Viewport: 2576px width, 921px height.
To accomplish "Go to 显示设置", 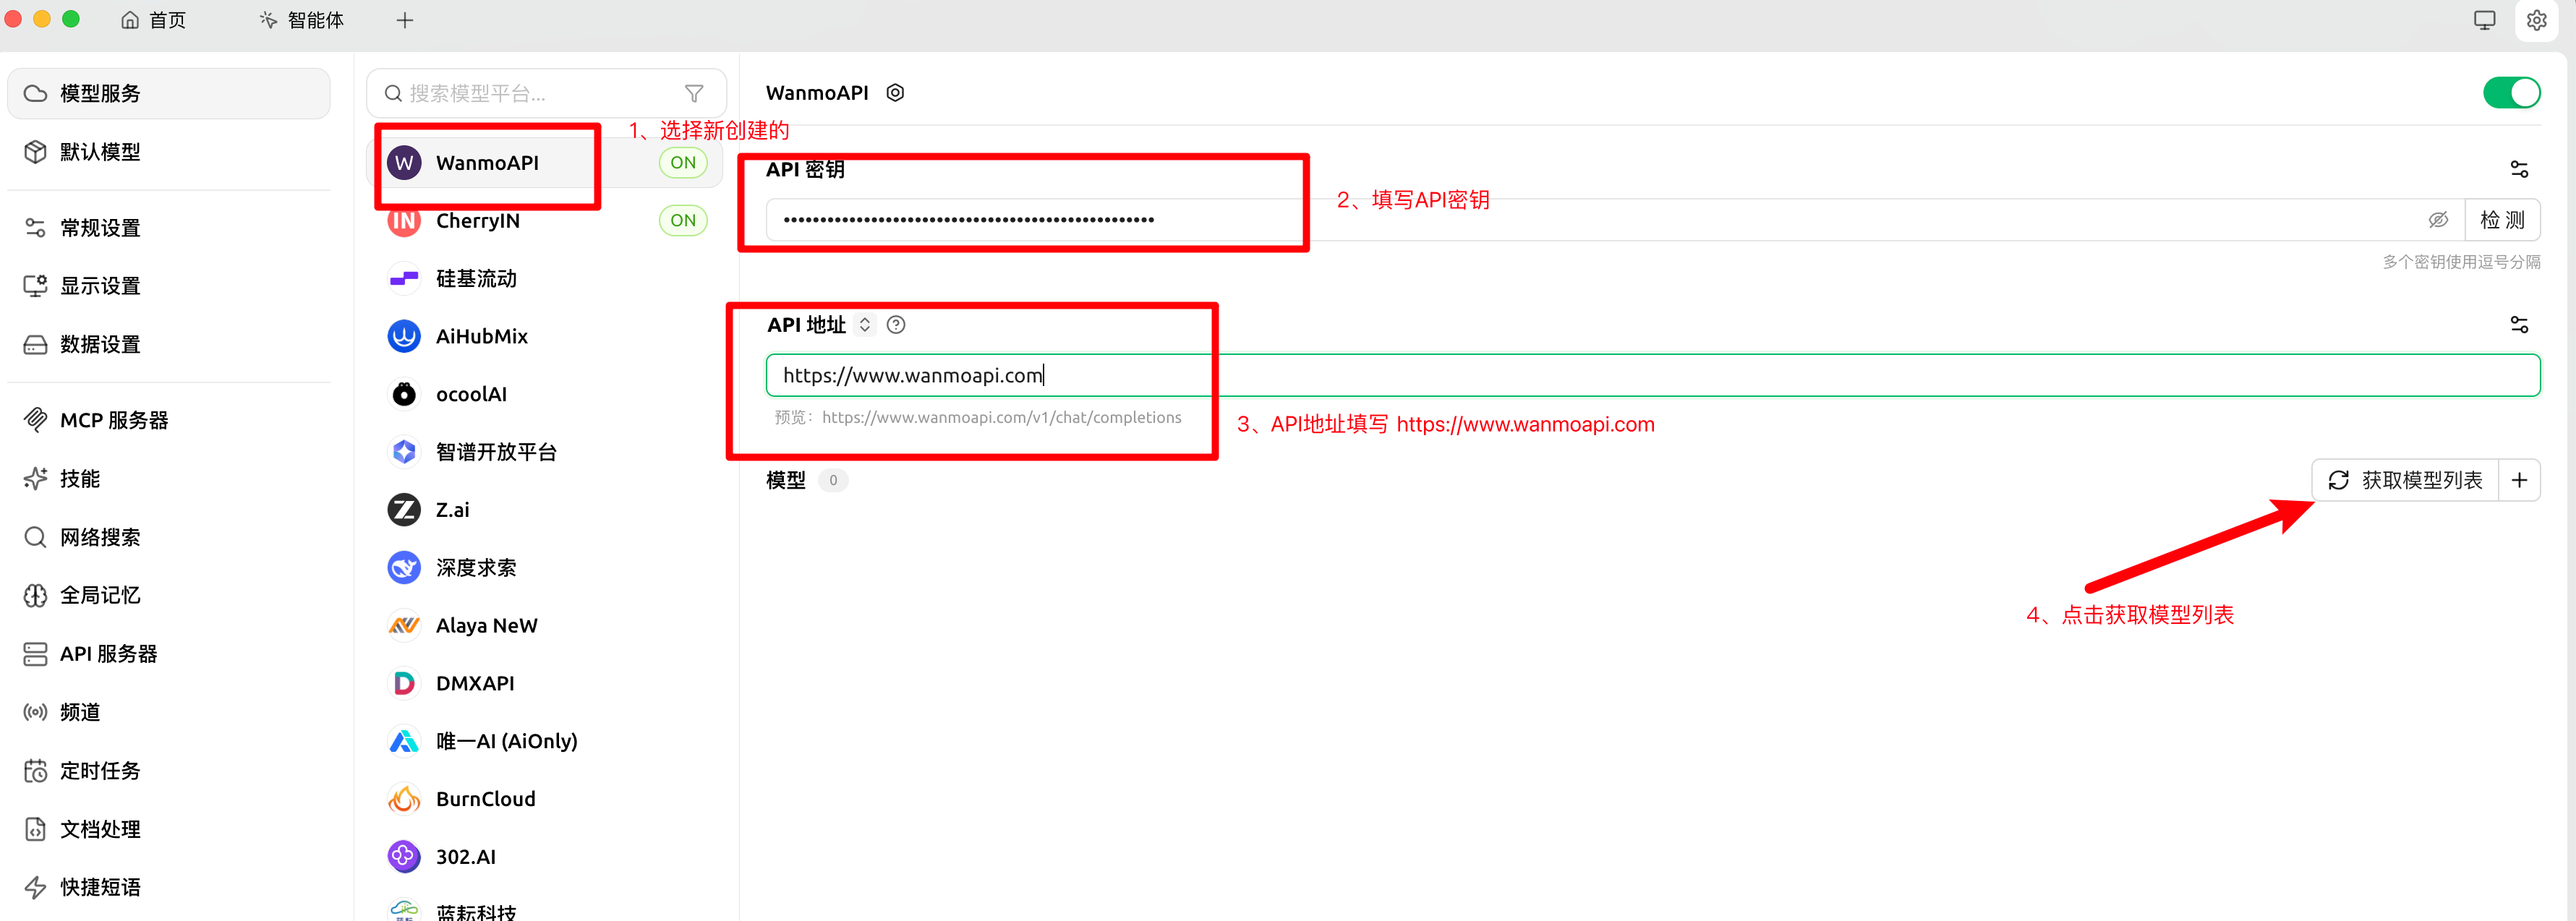I will 168,286.
